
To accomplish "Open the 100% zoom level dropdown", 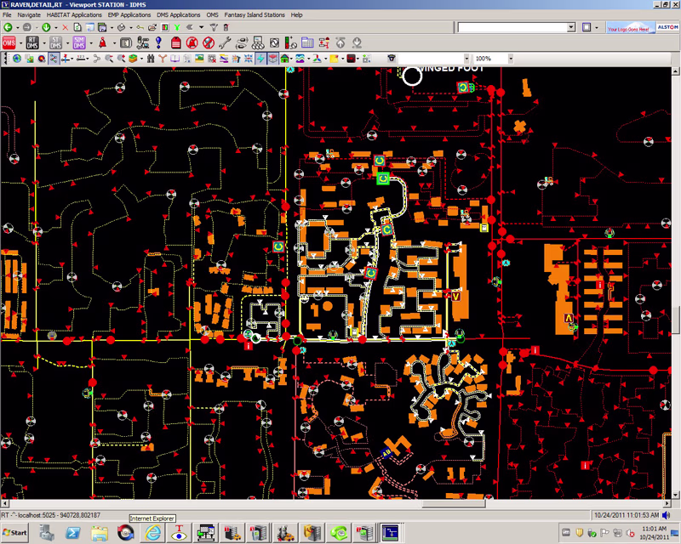I will (x=511, y=59).
